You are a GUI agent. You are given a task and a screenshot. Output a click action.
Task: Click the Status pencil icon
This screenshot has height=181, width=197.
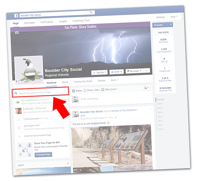pos(73,91)
